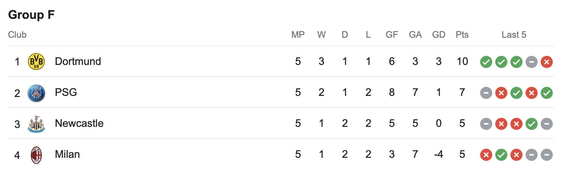Click Dortmund's grey draw icon
563x185 pixels.
(532, 62)
